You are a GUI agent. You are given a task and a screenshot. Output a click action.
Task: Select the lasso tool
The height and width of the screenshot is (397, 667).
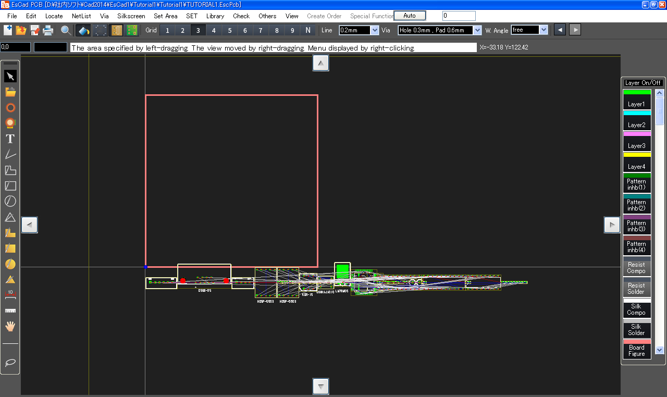(x=10, y=362)
